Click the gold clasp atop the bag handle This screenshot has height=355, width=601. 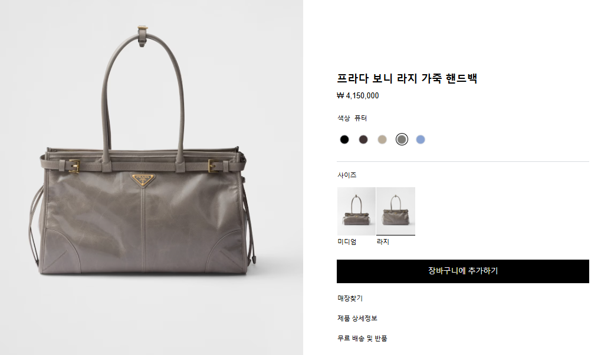point(143,28)
